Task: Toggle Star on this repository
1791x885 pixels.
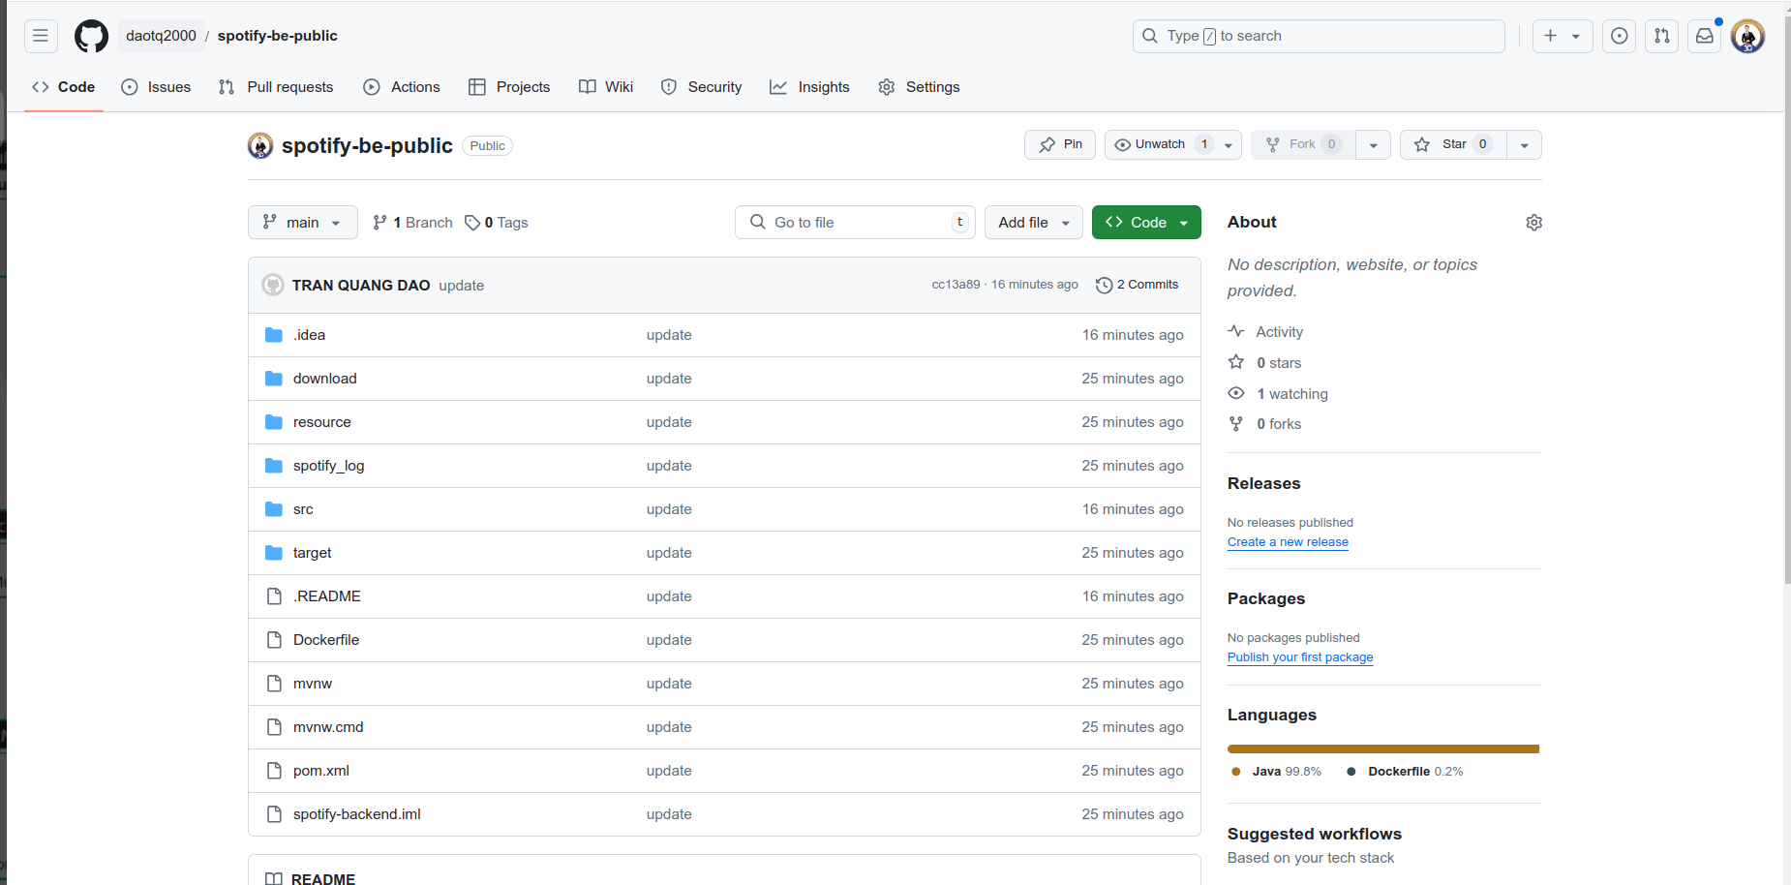Action: [1453, 144]
